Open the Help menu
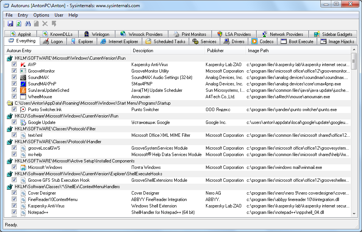362x232 pixels. tap(73, 15)
